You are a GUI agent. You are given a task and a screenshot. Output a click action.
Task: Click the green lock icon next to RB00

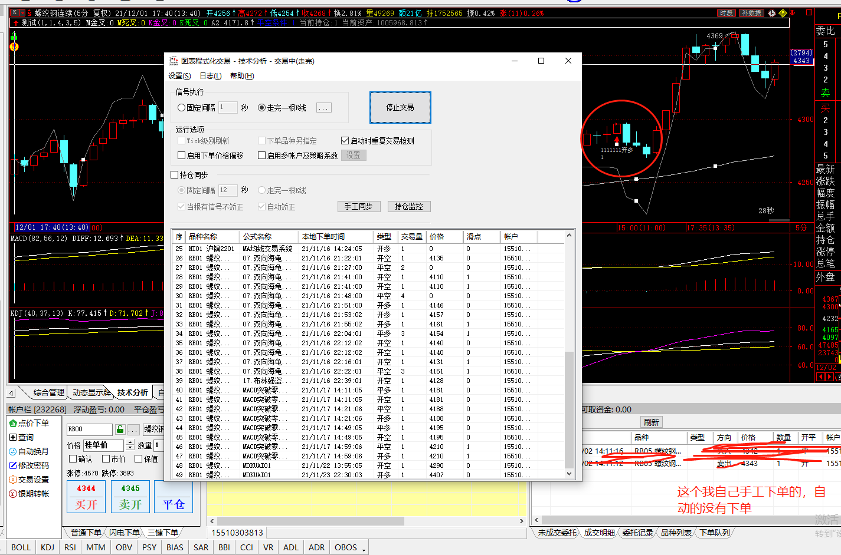click(120, 430)
